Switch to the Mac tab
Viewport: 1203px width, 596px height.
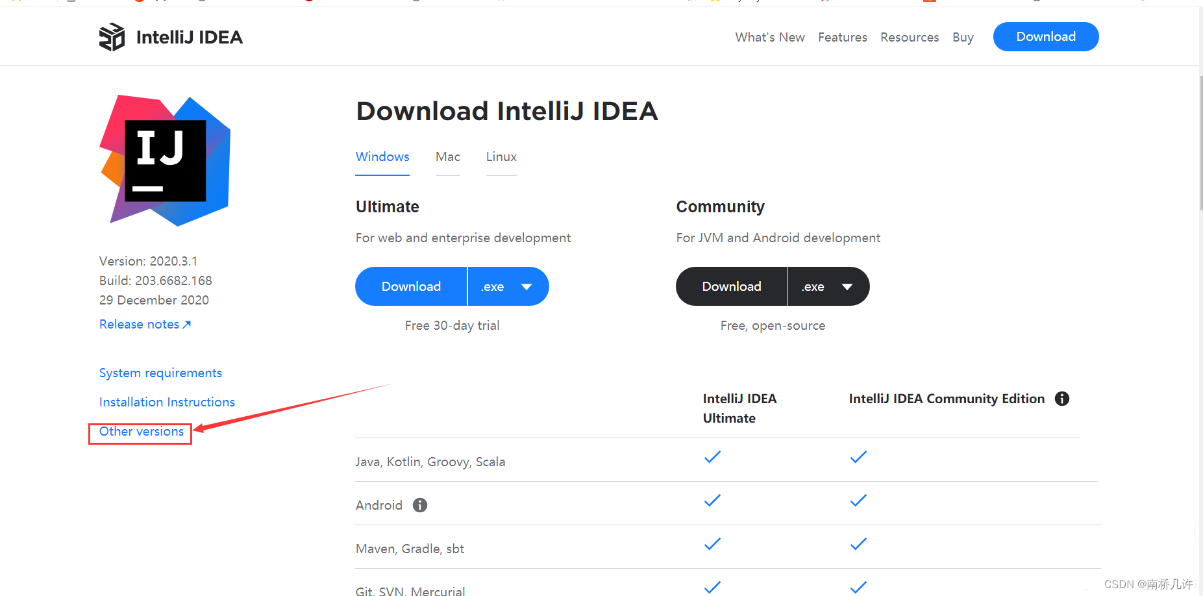tap(448, 157)
